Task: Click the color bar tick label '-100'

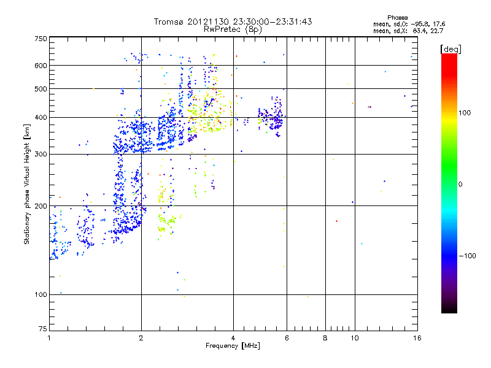Action: 467,256
